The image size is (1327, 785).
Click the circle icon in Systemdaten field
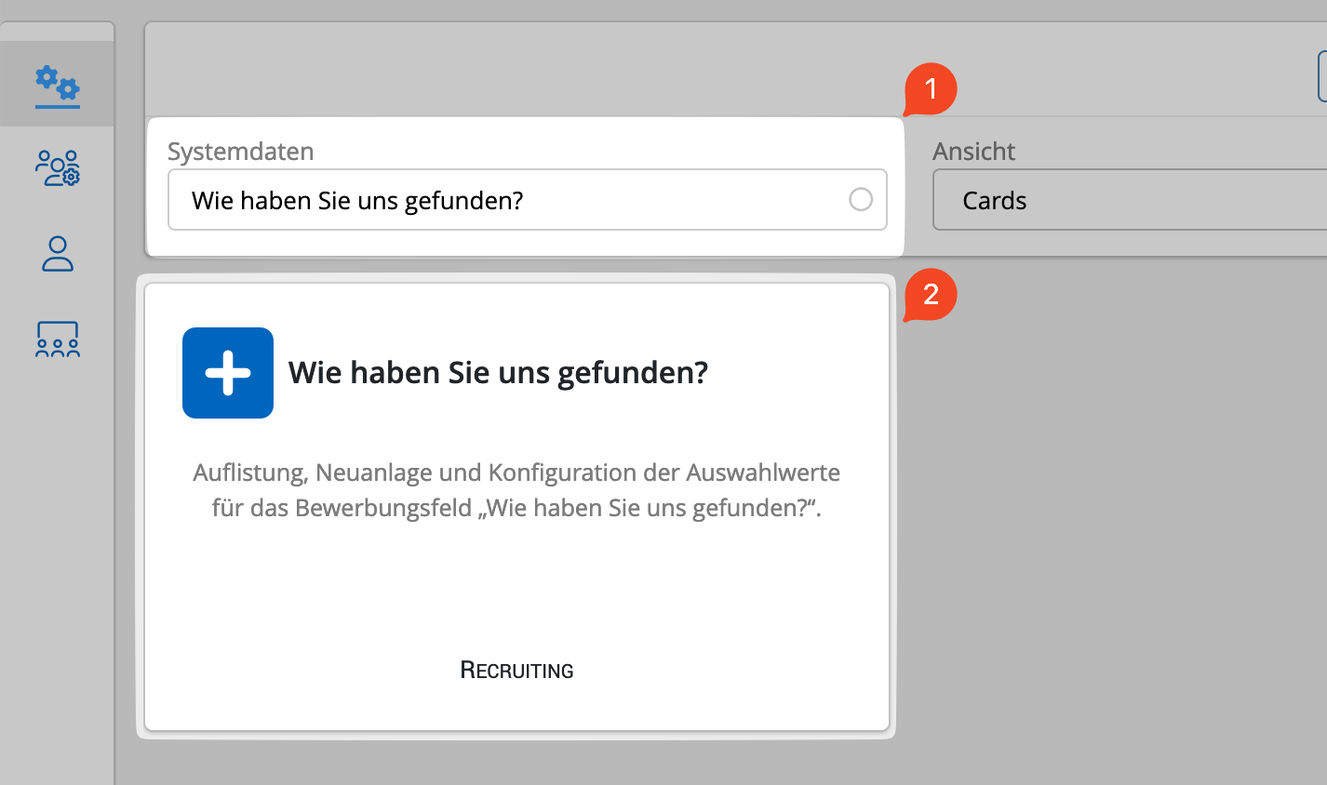coord(861,199)
